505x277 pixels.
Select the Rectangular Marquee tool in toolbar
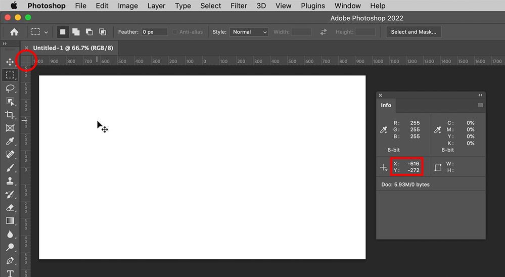coord(10,75)
